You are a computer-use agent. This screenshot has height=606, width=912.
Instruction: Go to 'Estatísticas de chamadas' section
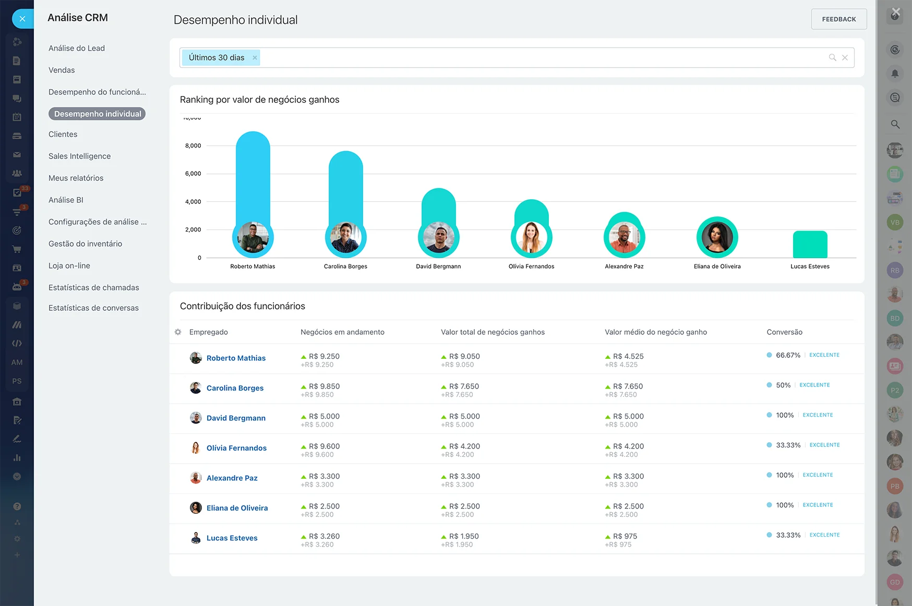[93, 287]
